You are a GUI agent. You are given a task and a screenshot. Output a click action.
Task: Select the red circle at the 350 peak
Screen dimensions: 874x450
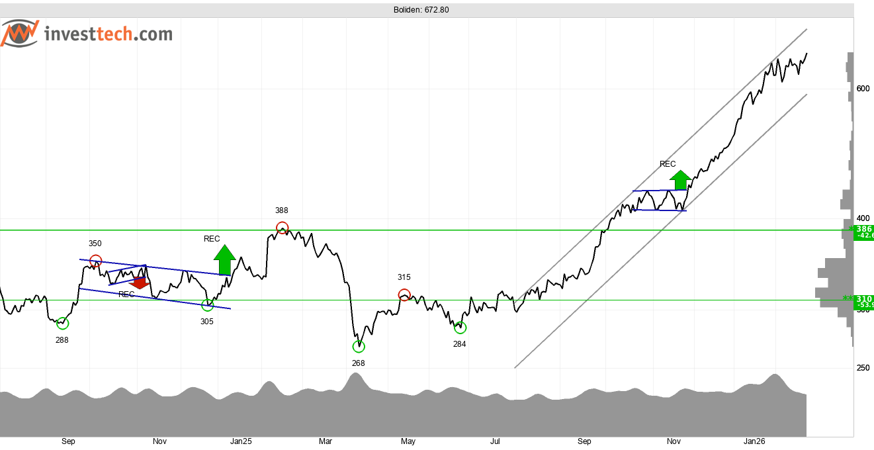[95, 261]
